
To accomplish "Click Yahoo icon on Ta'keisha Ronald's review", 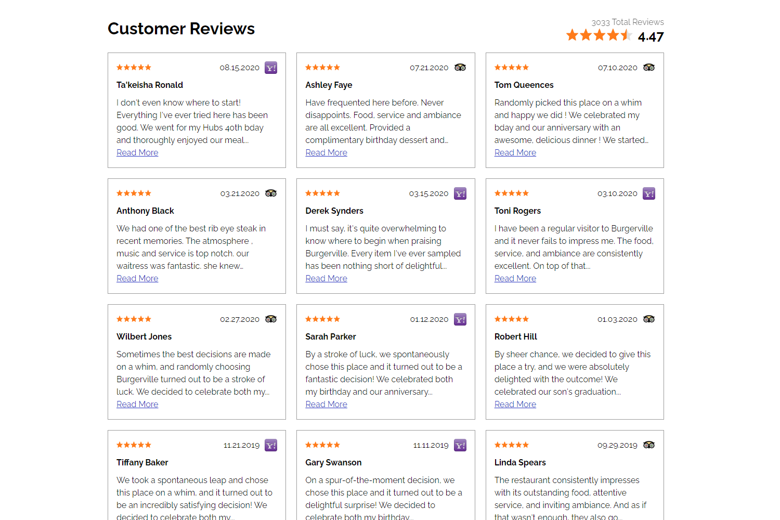I will pyautogui.click(x=271, y=68).
